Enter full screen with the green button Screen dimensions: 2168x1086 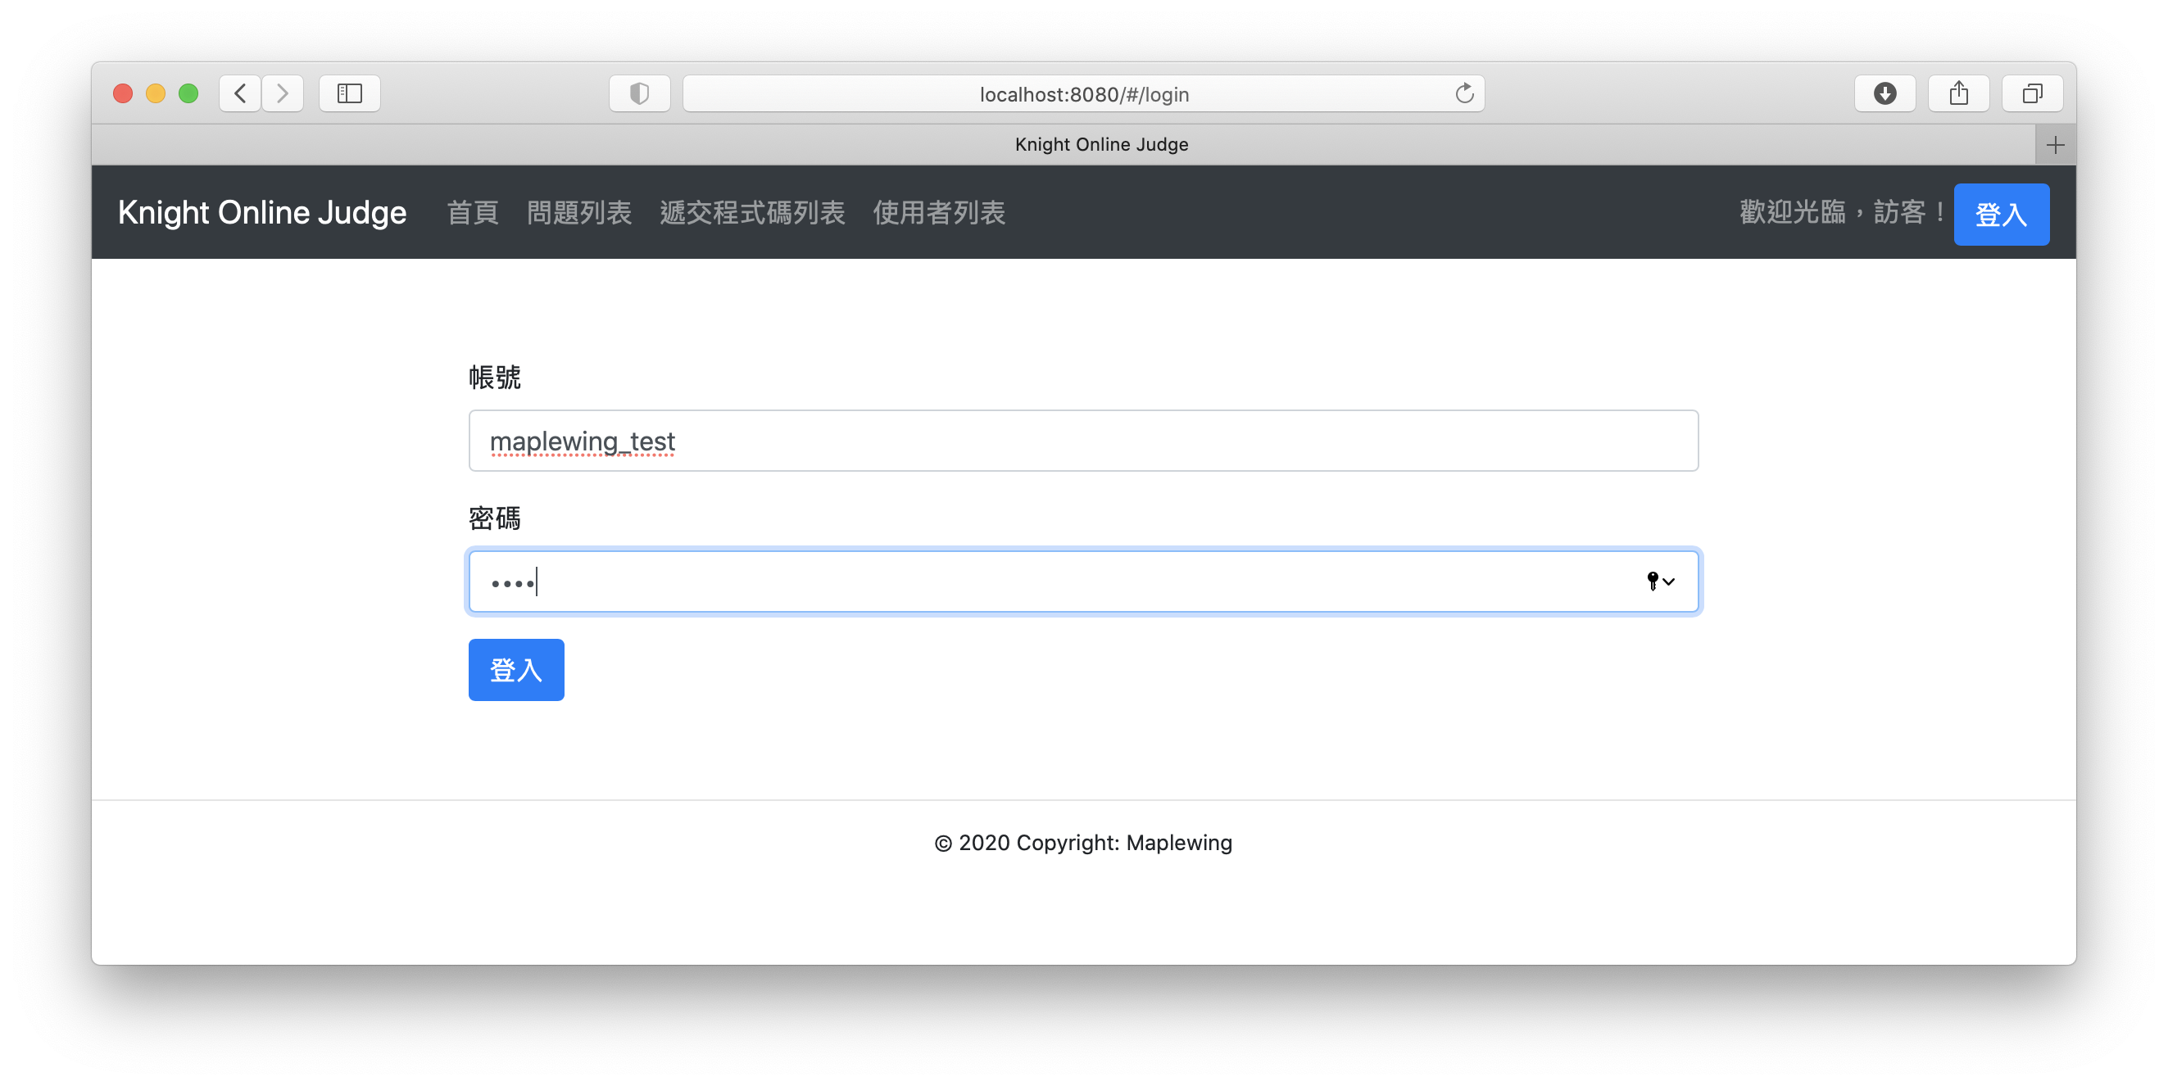click(x=188, y=93)
